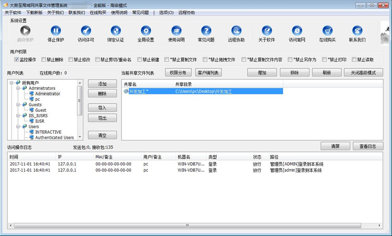Enable 禁止修改 checkbox
The image size is (392, 236).
point(71,60)
